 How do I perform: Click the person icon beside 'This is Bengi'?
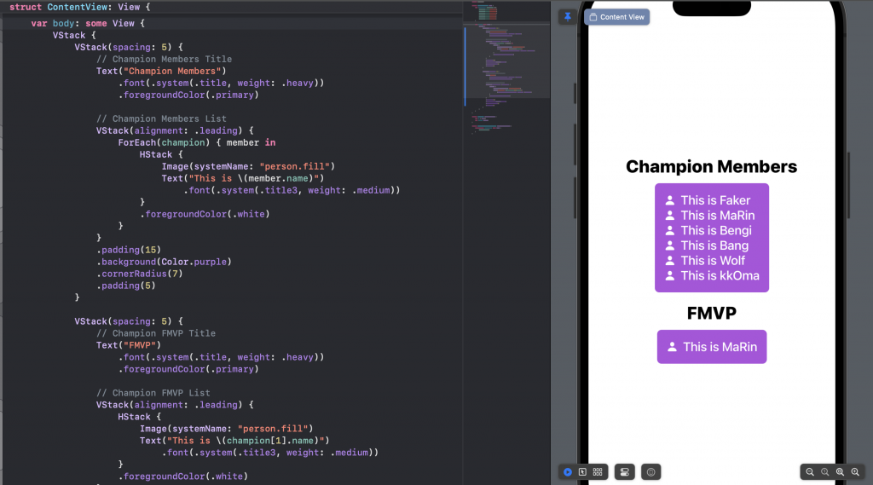point(670,230)
